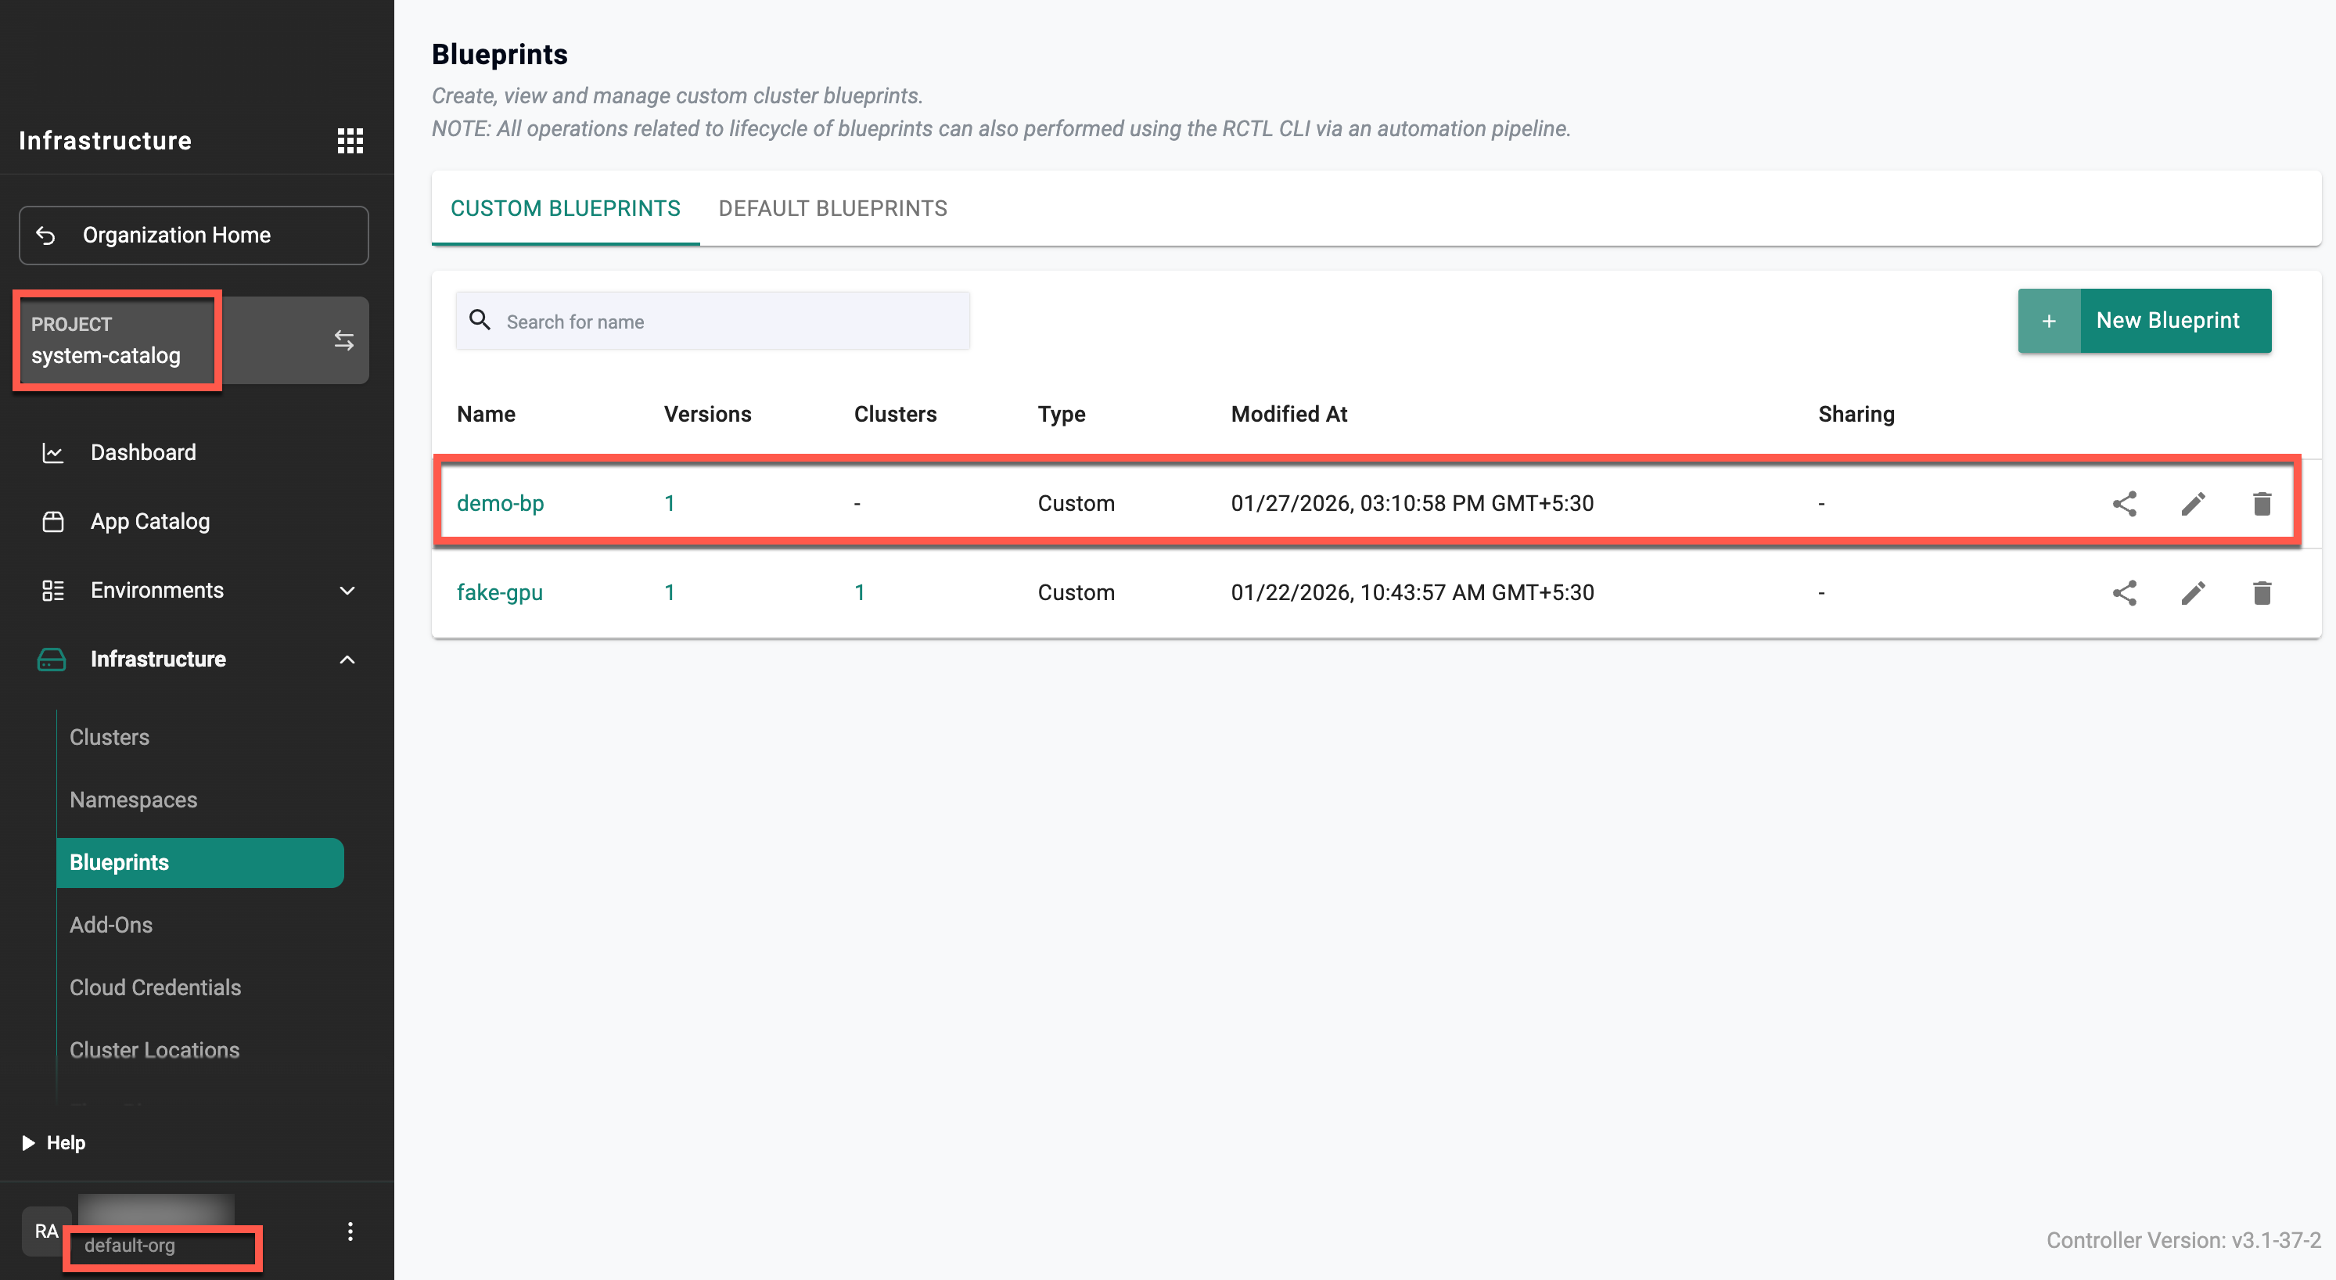Collapse the Infrastructure section
Image resolution: width=2336 pixels, height=1280 pixels.
pos(347,660)
